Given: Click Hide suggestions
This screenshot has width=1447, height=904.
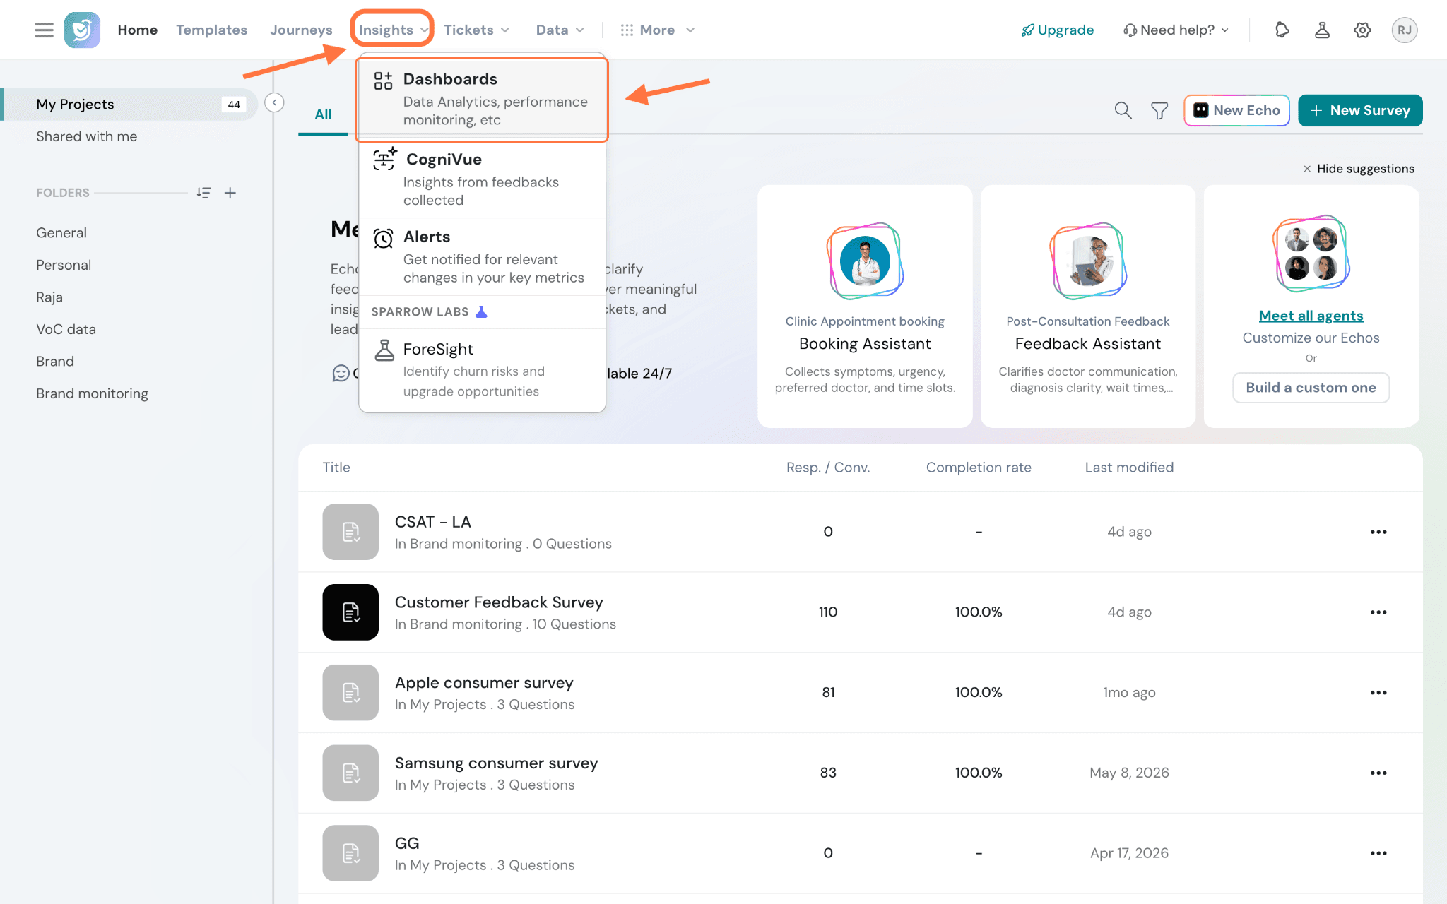Looking at the screenshot, I should pyautogui.click(x=1359, y=168).
